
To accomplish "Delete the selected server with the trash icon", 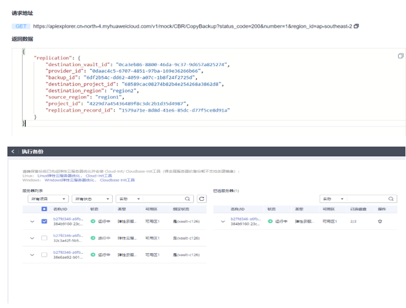I will (380, 221).
